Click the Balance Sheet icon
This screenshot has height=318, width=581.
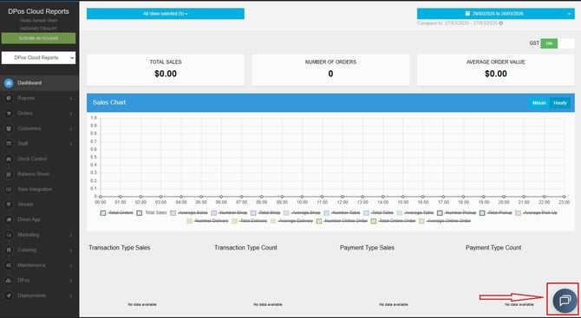[9, 174]
